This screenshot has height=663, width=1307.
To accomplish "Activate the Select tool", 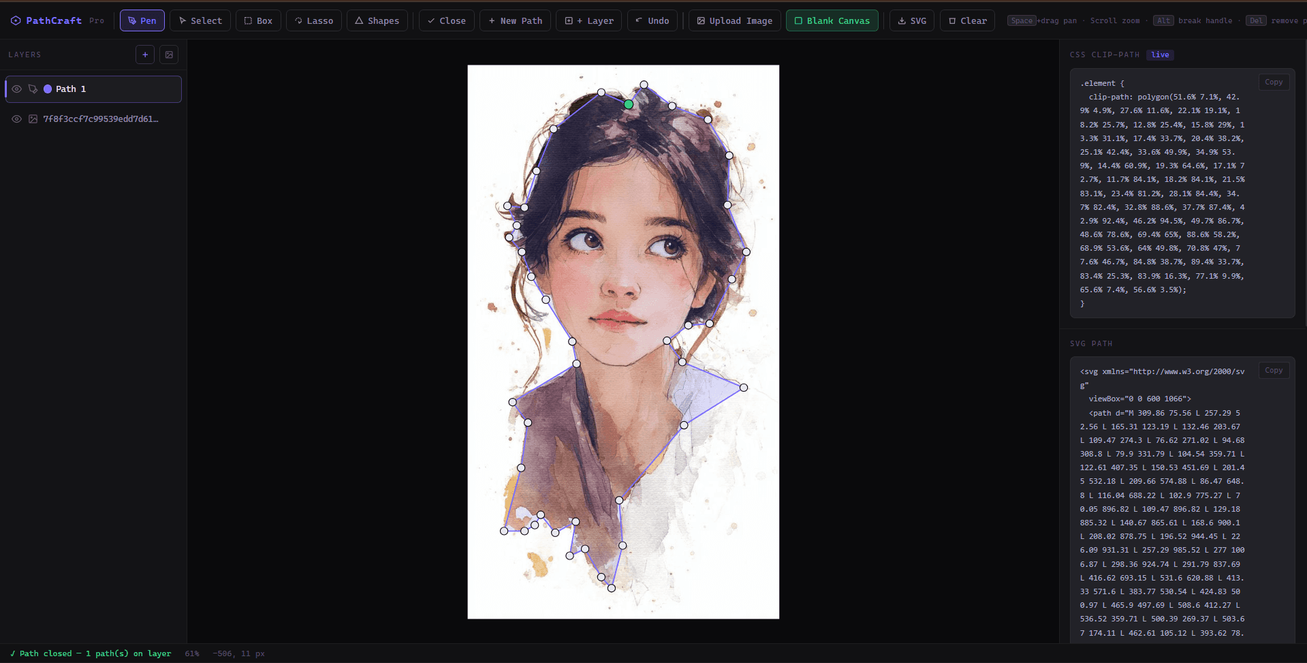I will 200,20.
